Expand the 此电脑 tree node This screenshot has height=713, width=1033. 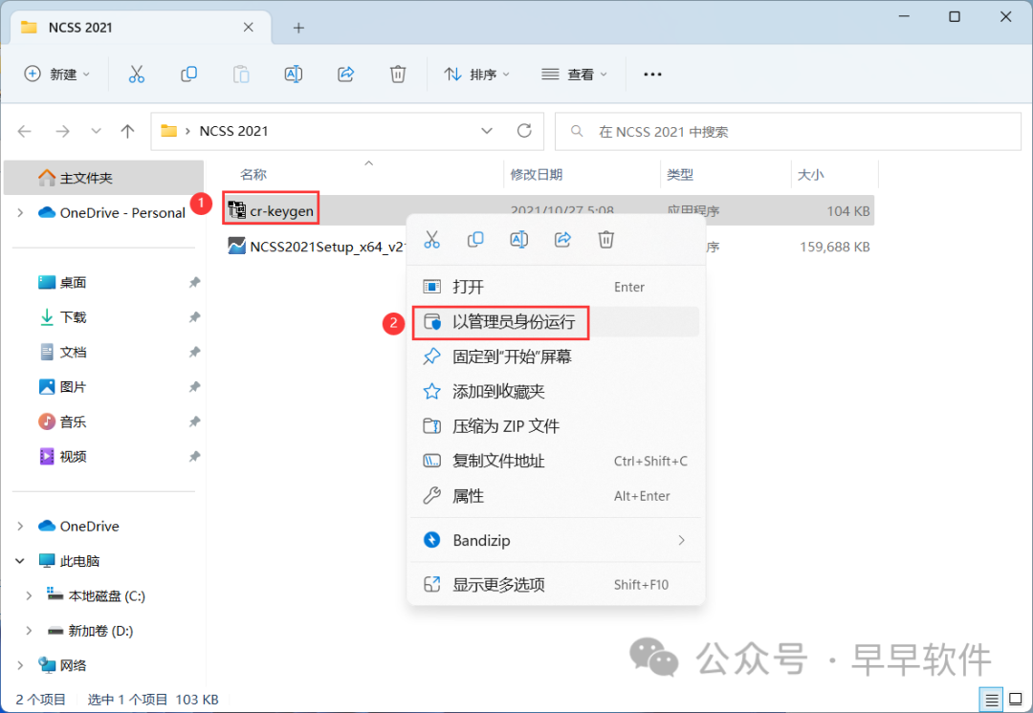pyautogui.click(x=21, y=561)
